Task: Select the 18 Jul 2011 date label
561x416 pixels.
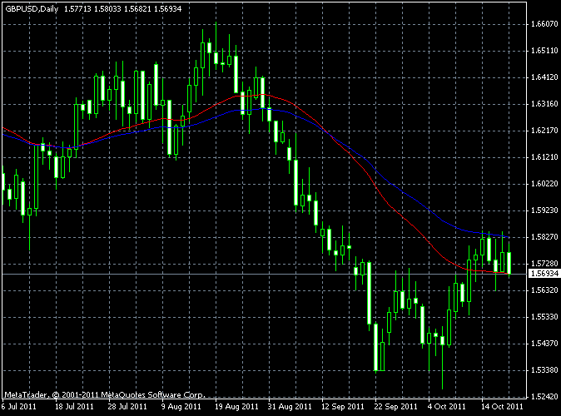Action: point(75,408)
